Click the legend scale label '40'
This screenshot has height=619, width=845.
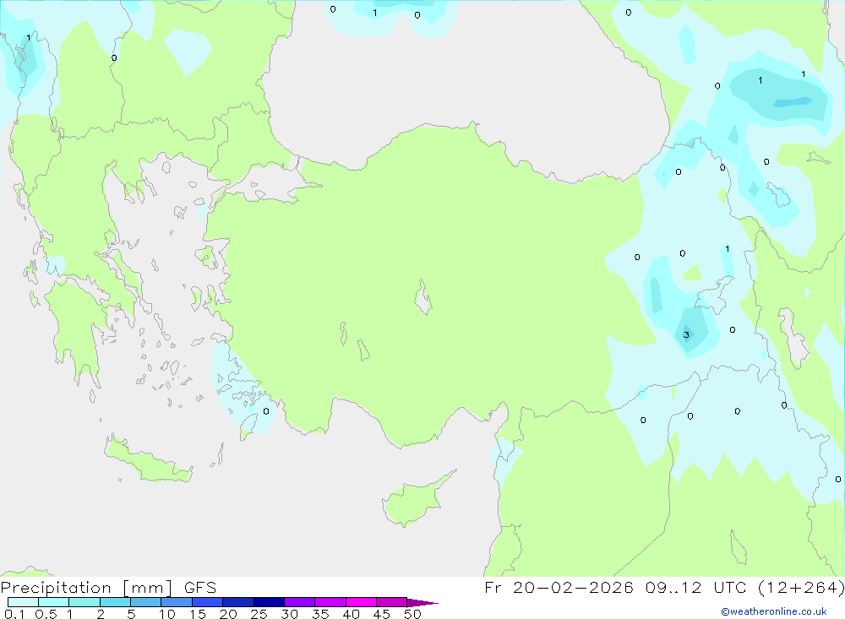tap(352, 614)
